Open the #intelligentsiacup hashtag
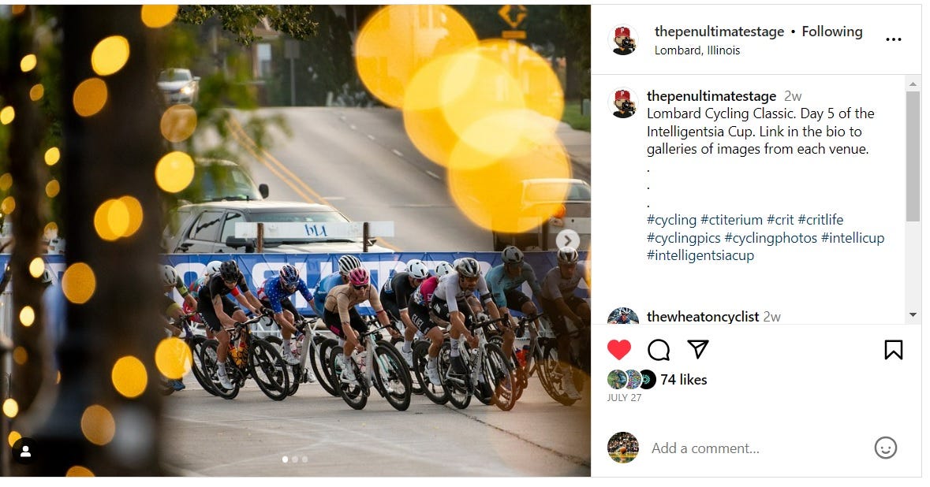The image size is (930, 487). coord(700,256)
